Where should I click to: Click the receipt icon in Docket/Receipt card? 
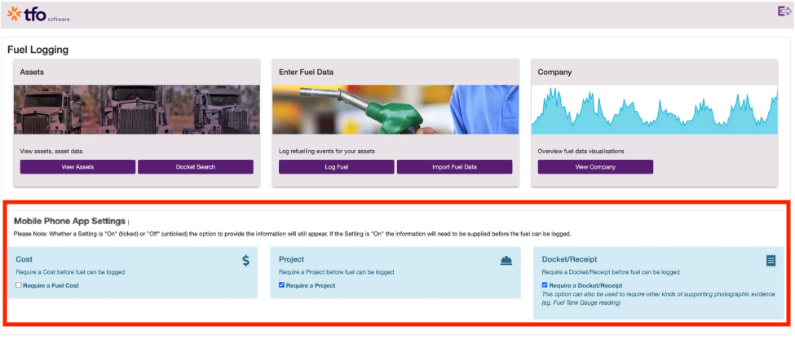[771, 261]
